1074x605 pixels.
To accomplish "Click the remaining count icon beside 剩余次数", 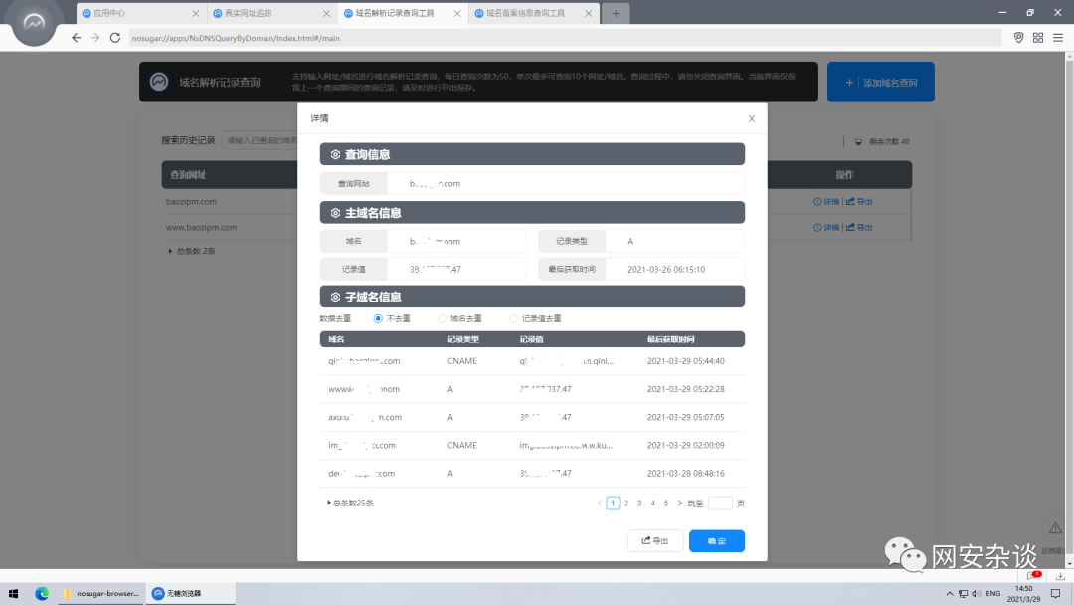I will tap(858, 142).
